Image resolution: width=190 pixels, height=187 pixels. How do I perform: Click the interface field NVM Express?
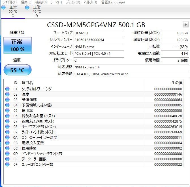99,47
